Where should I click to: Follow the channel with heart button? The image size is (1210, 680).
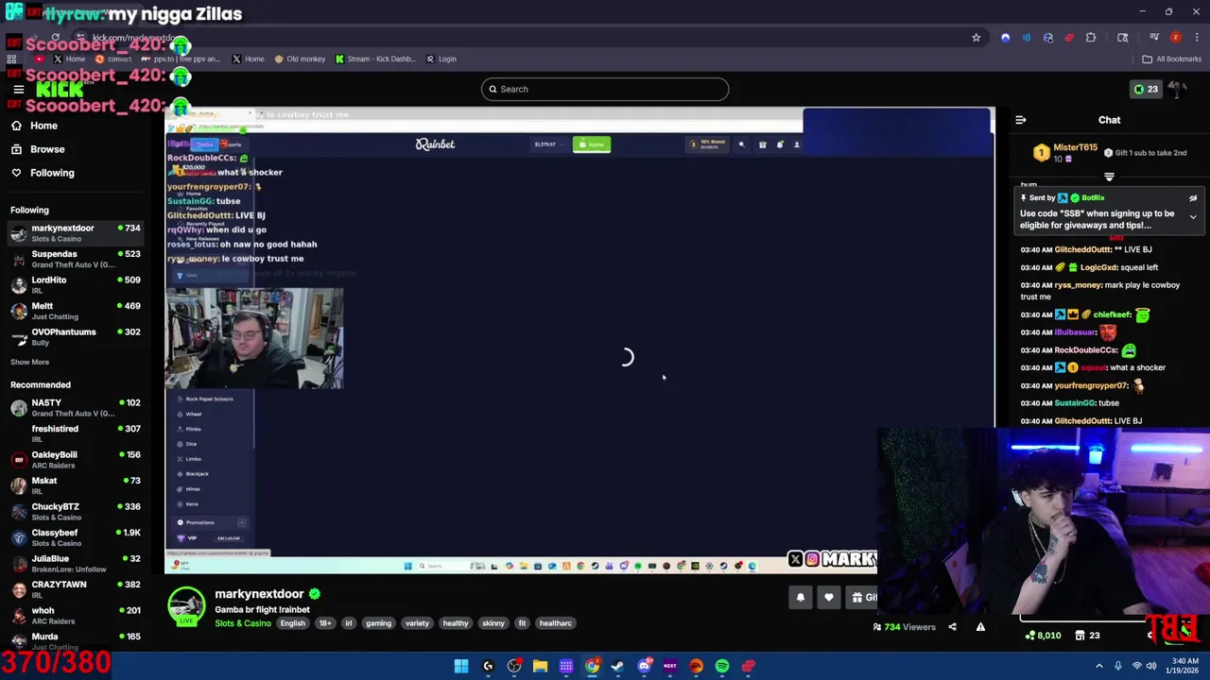click(829, 597)
